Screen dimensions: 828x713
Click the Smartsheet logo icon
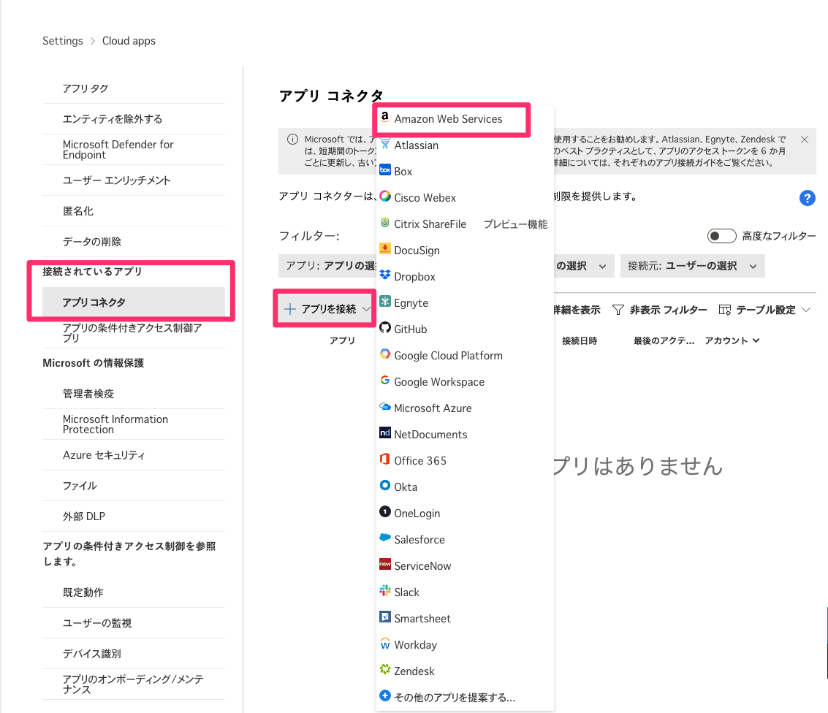385,617
